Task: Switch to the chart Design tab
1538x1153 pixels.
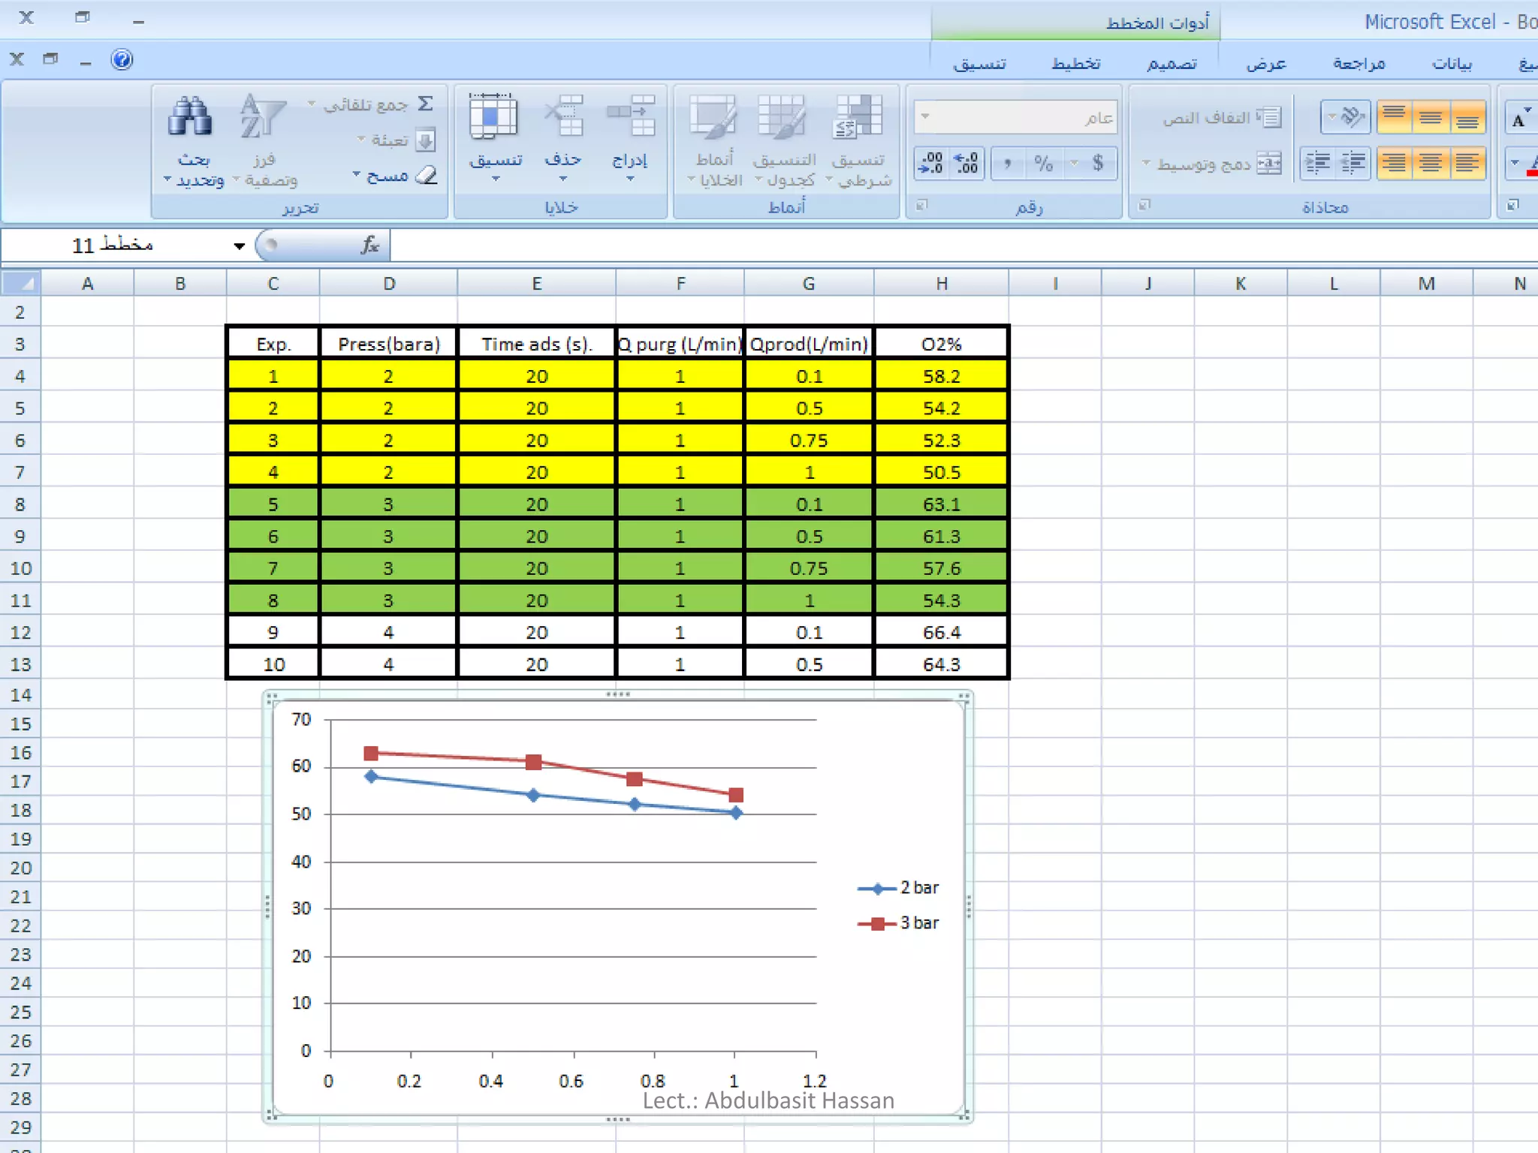Action: coord(1171,64)
